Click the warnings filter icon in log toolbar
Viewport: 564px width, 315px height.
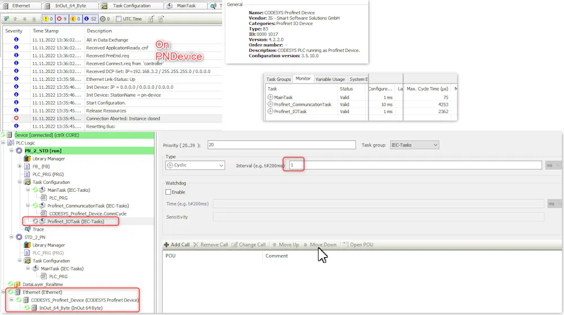point(47,19)
